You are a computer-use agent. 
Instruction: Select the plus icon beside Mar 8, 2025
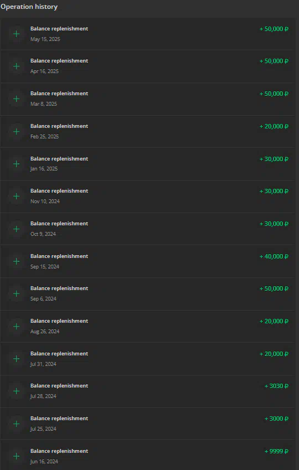point(16,99)
